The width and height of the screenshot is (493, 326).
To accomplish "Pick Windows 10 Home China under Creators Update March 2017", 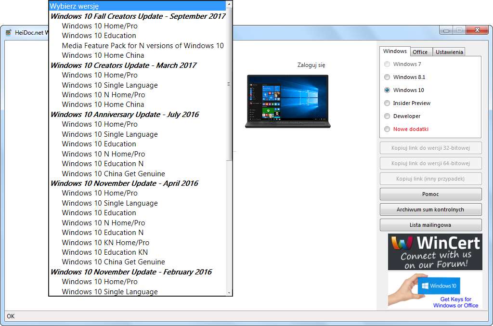I will [x=137, y=104].
